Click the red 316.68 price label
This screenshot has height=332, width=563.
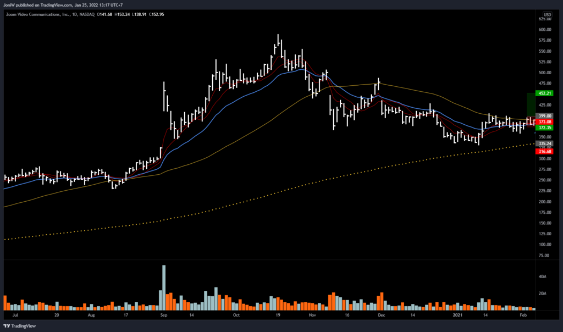544,151
